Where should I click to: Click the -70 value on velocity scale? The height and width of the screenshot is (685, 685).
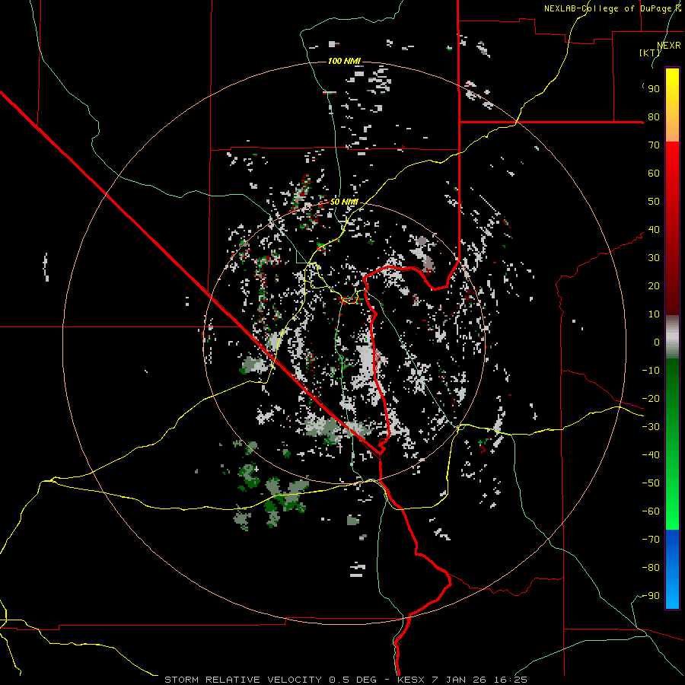pos(651,540)
